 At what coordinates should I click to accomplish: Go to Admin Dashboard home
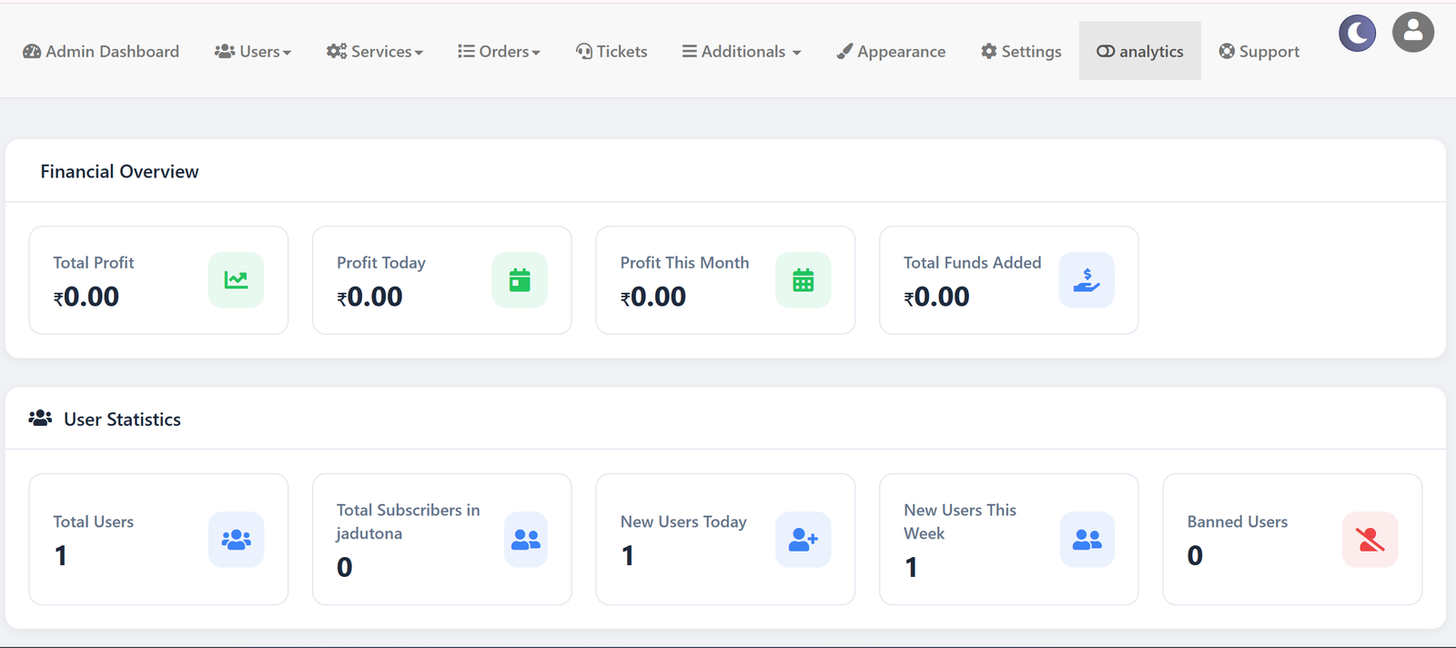tap(101, 52)
